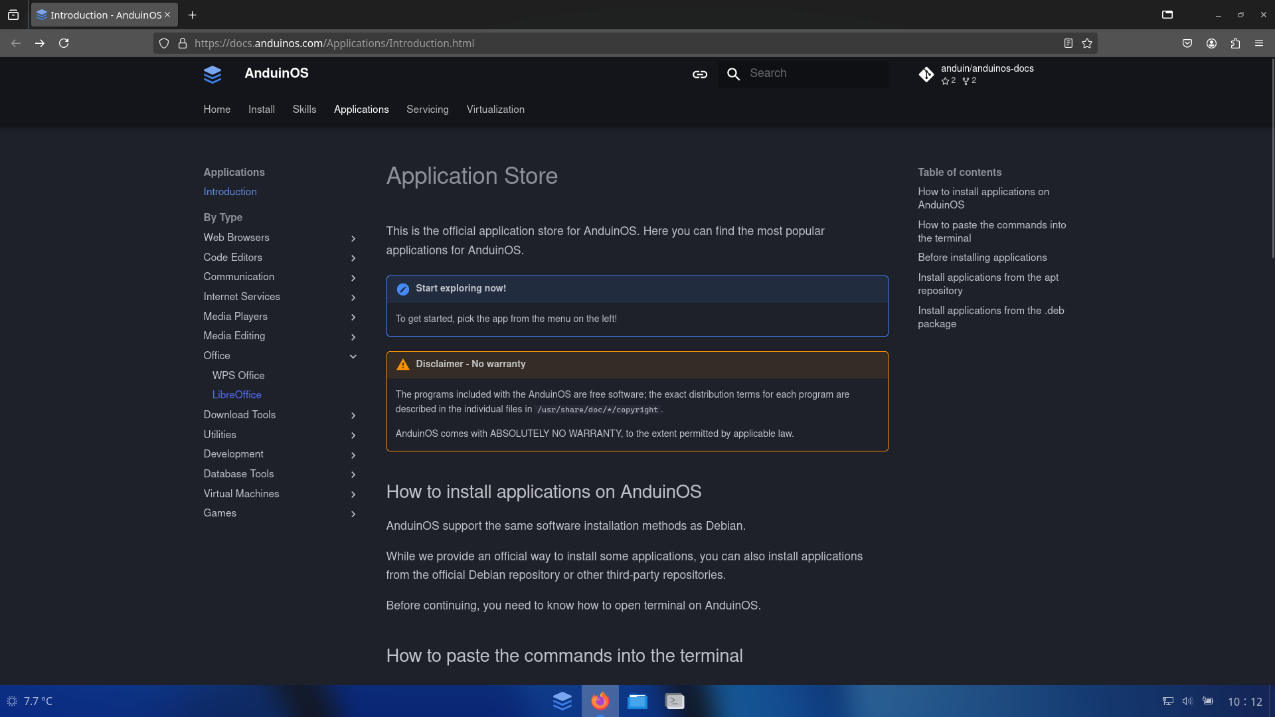Screen dimensions: 1275x717
Task: Switch to the Install tab
Action: pos(261,110)
